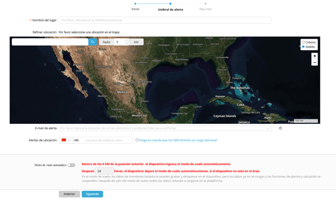Screen dimensions: 336x200
Task: Open the help icon beside alert email field
Action: coord(280,128)
